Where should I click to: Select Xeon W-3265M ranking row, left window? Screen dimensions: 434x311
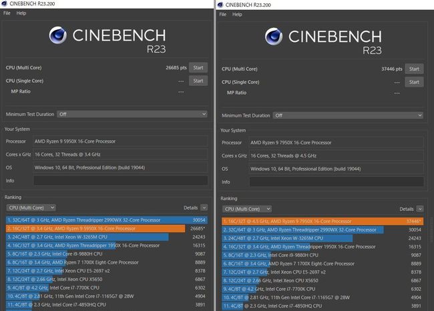(107, 237)
